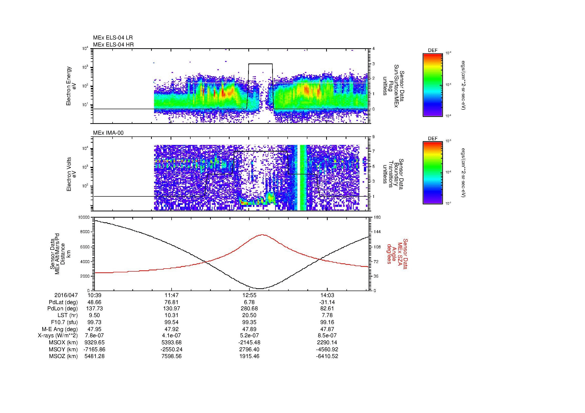Click the MSOZ (km) row label
This screenshot has width=585, height=413.
click(64, 356)
